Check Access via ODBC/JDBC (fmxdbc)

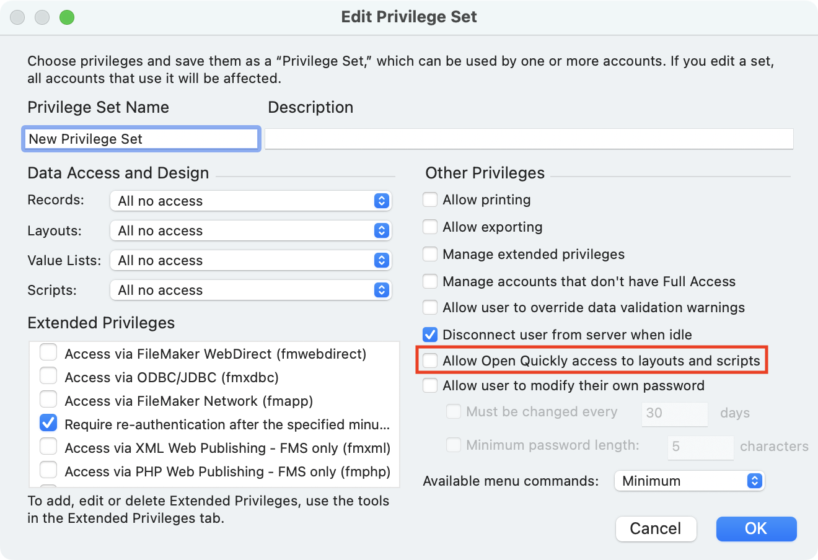tap(48, 377)
